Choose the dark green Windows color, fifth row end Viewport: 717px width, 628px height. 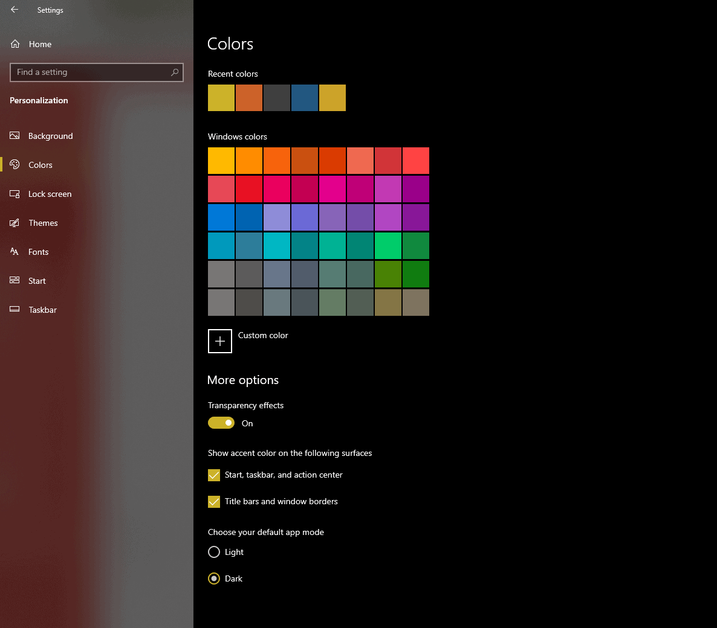click(x=416, y=274)
